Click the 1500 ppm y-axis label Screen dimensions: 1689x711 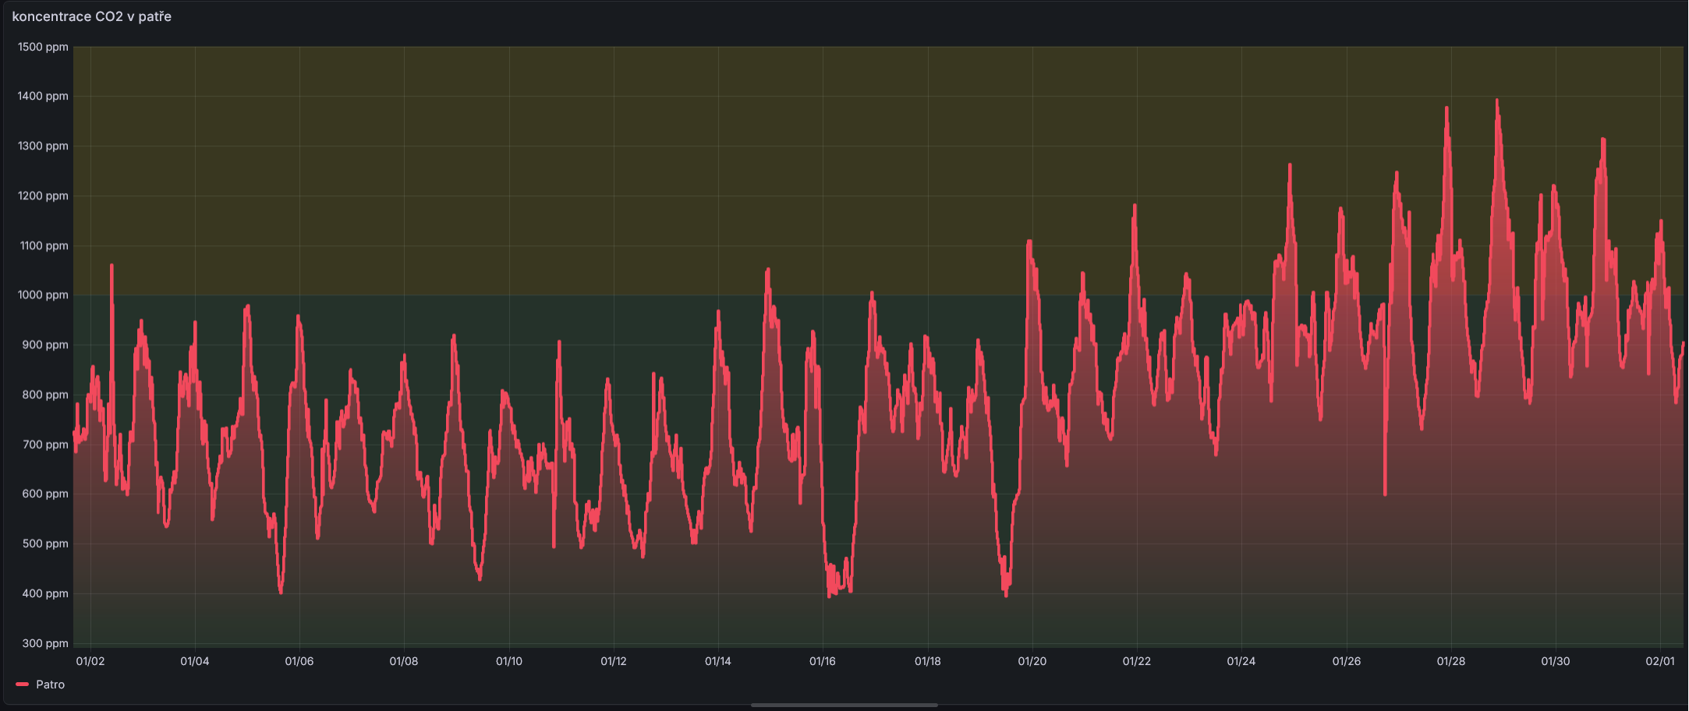tap(43, 47)
